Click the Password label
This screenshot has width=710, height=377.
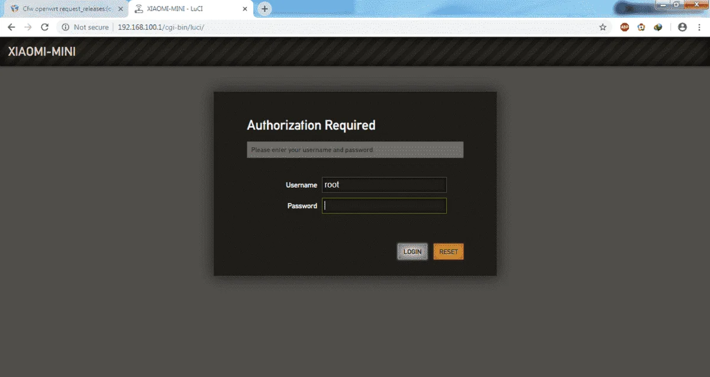pyautogui.click(x=302, y=206)
